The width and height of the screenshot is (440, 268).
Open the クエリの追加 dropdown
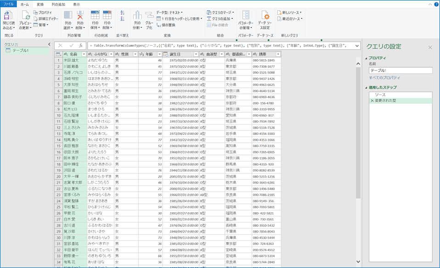[x=220, y=19]
